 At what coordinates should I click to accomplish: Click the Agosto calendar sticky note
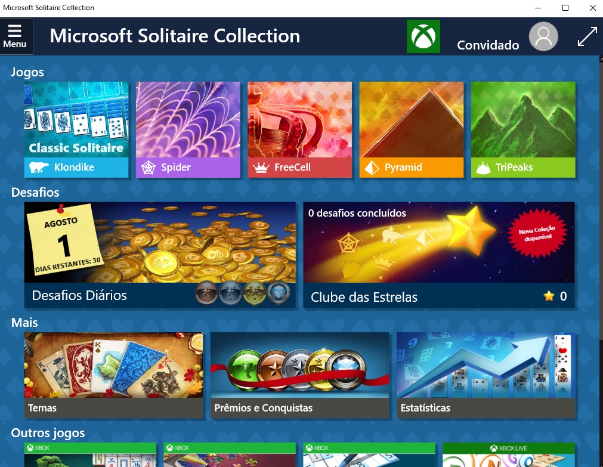tap(64, 240)
